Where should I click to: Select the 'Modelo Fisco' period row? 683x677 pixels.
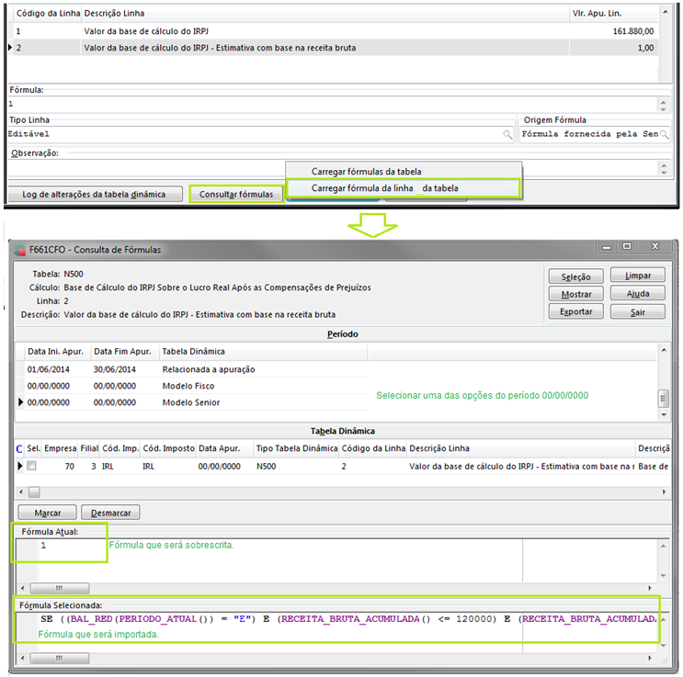tap(191, 386)
